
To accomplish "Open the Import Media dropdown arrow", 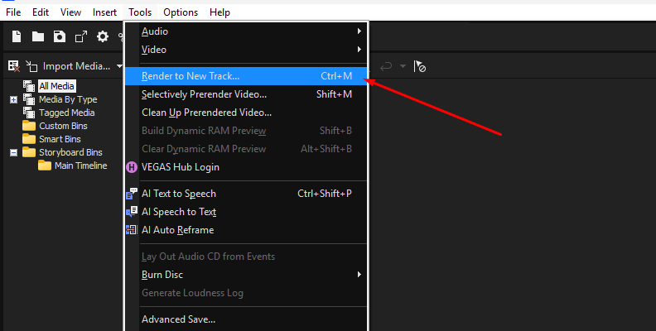I will [119, 66].
